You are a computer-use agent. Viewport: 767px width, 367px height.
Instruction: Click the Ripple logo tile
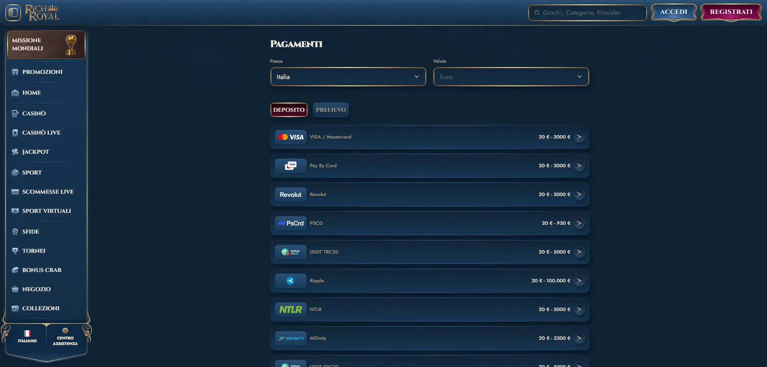pyautogui.click(x=291, y=281)
